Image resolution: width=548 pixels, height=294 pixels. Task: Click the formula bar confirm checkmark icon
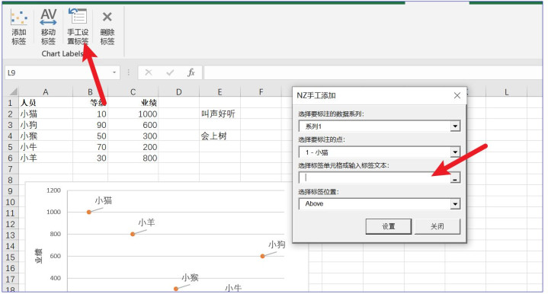point(170,72)
